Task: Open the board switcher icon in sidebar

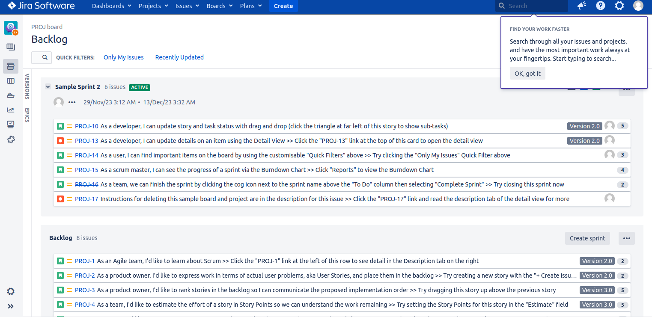Action: coord(11,47)
